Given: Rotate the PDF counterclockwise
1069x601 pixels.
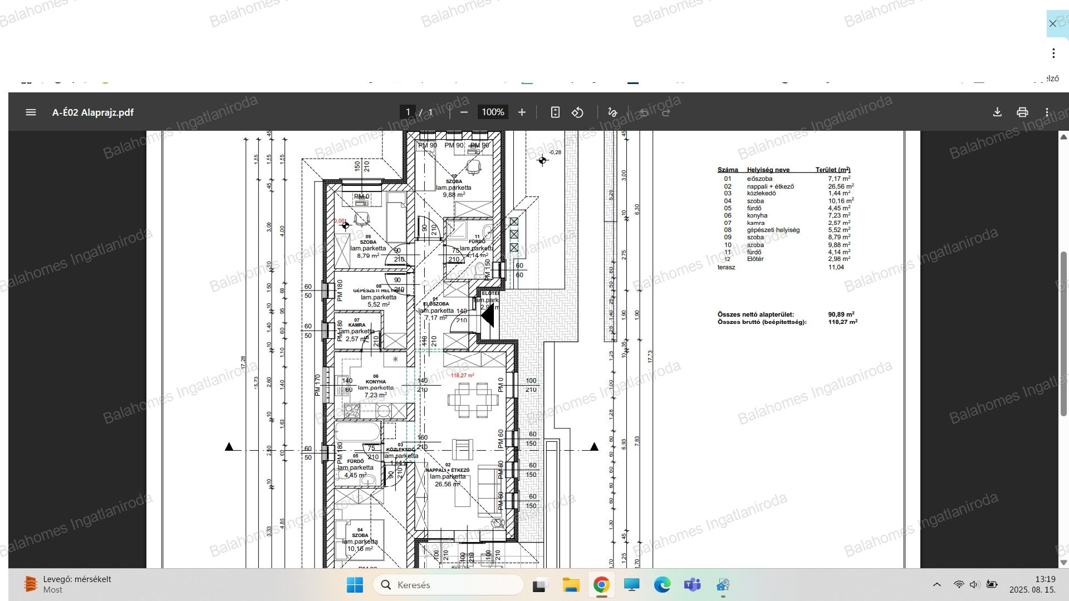Looking at the screenshot, I should click(x=577, y=112).
